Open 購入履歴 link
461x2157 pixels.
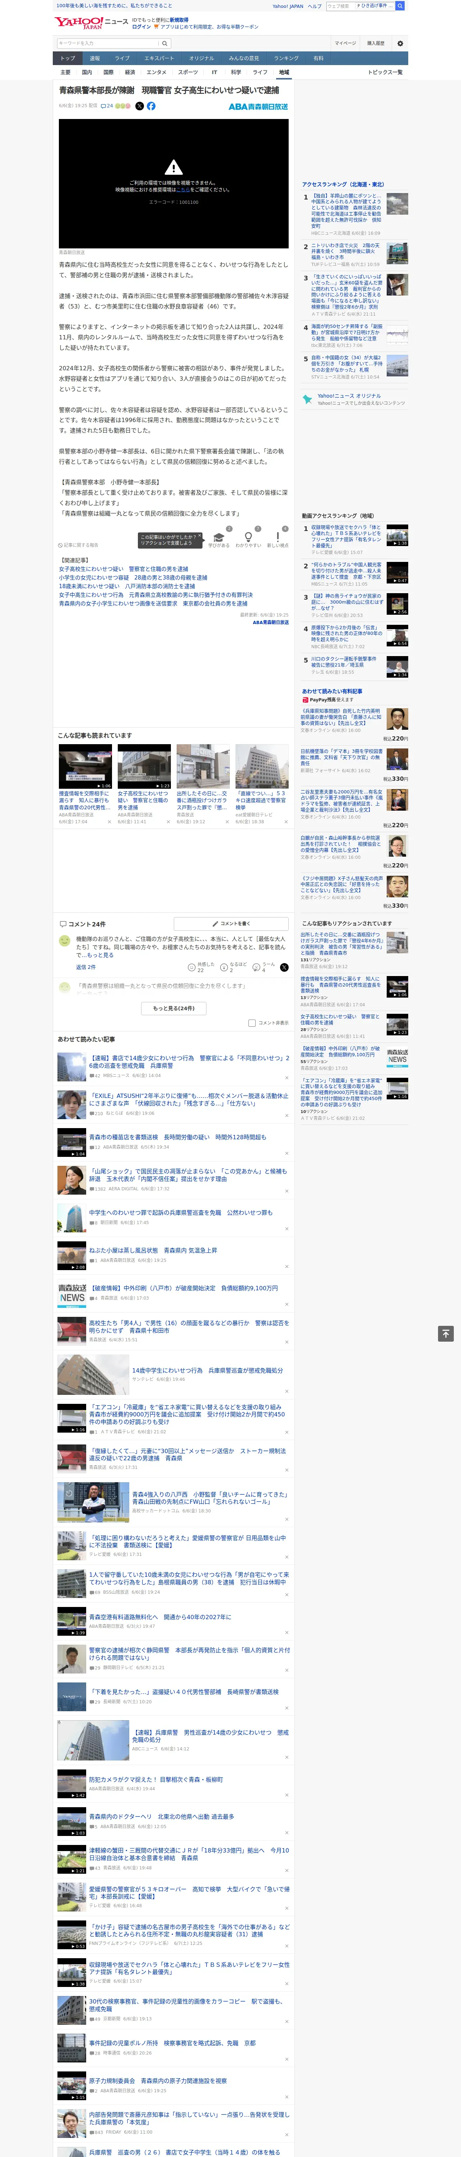pyautogui.click(x=376, y=43)
